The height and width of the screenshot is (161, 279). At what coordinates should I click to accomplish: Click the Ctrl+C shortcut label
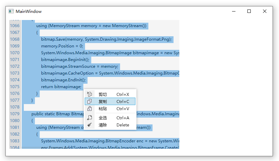point(123,102)
